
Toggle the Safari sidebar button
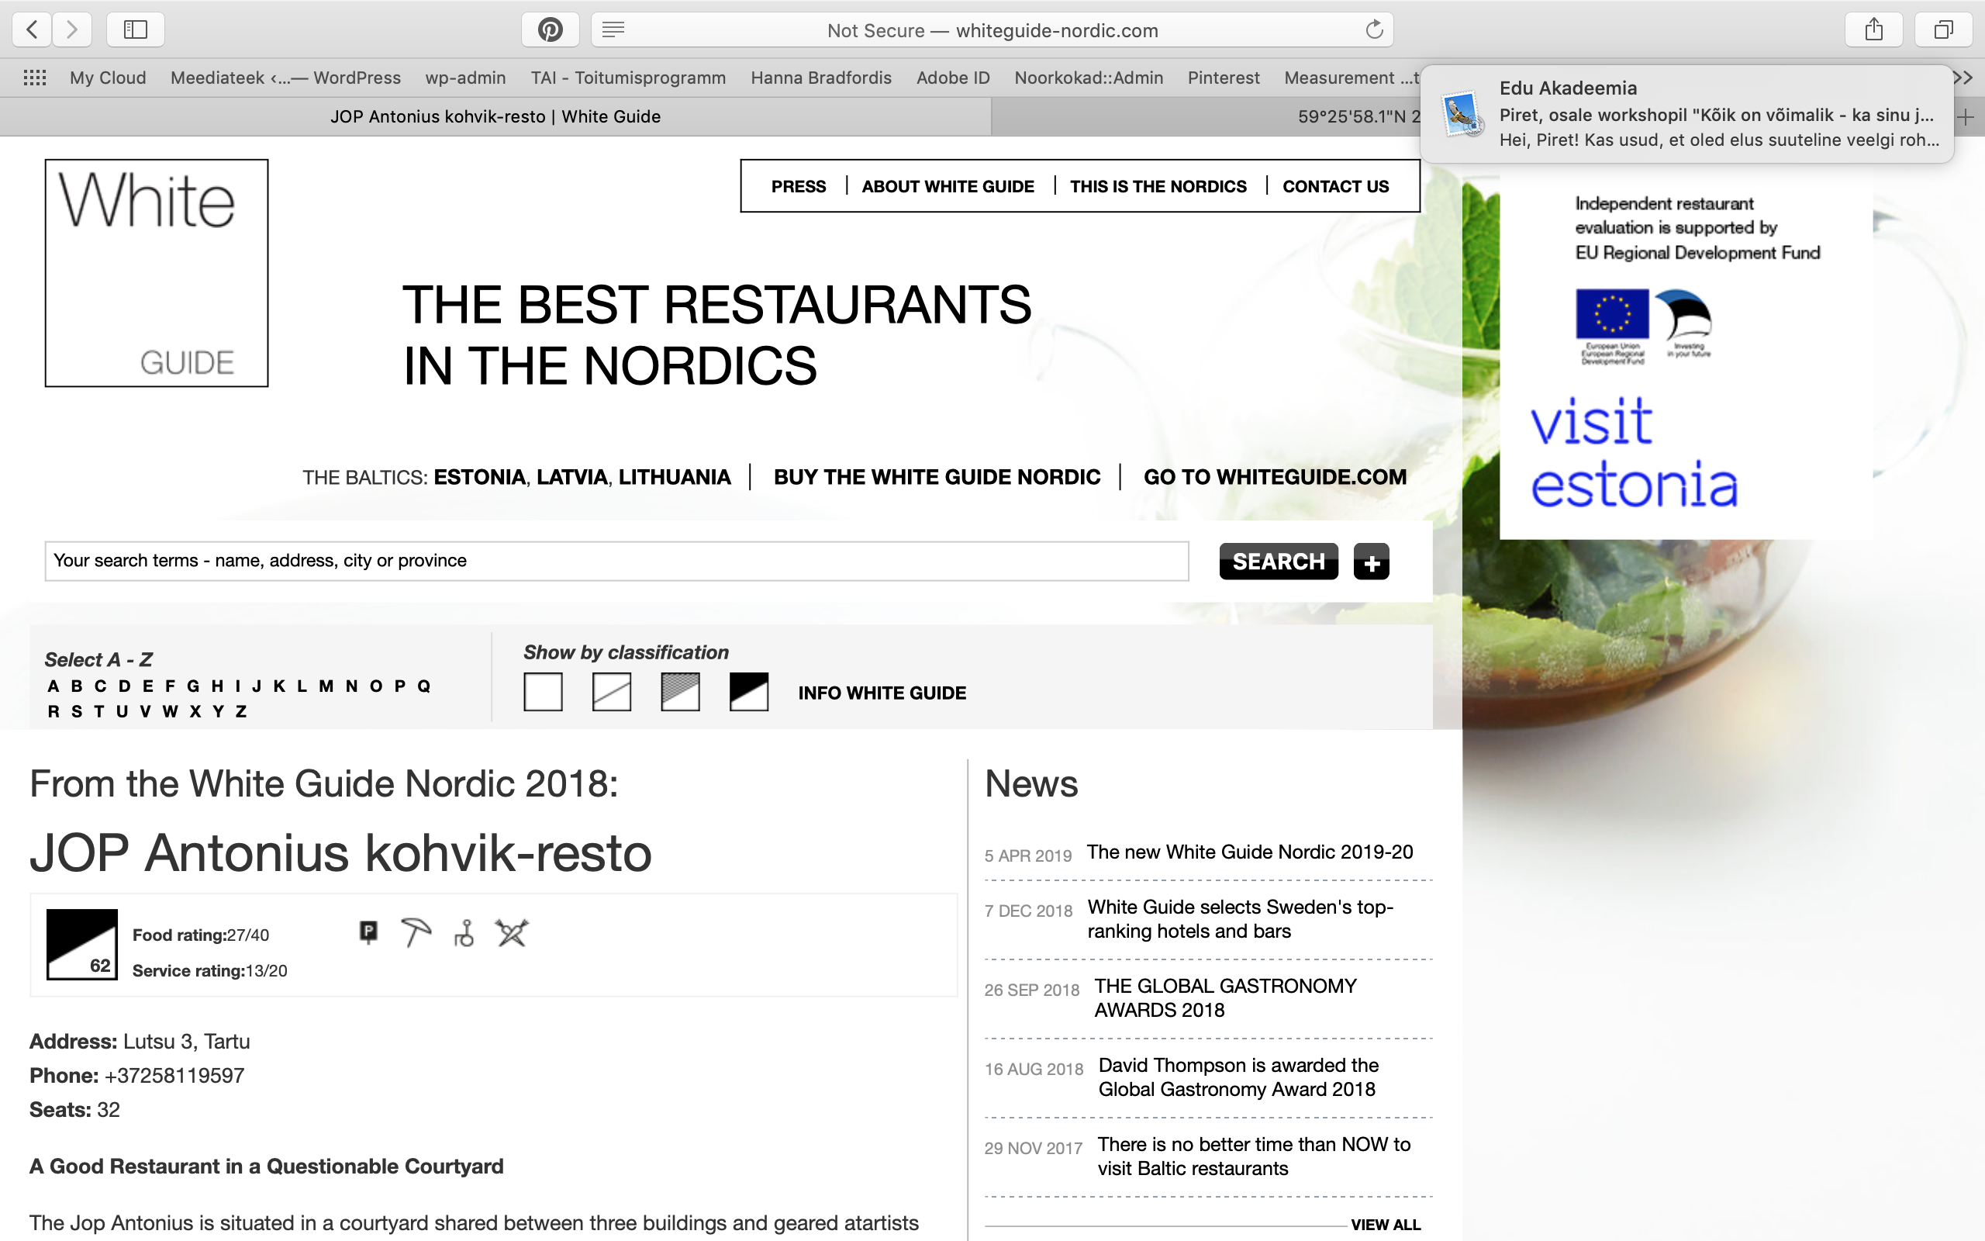coord(136,30)
